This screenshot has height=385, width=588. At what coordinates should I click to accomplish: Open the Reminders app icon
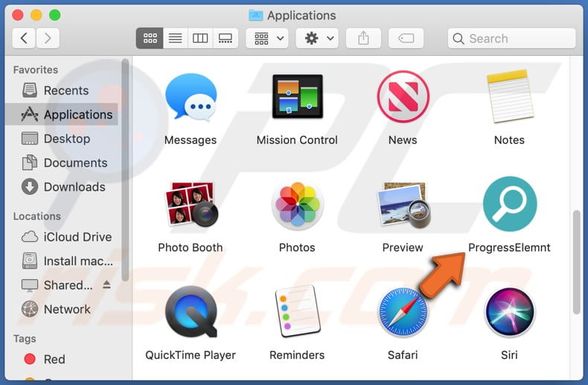click(298, 311)
